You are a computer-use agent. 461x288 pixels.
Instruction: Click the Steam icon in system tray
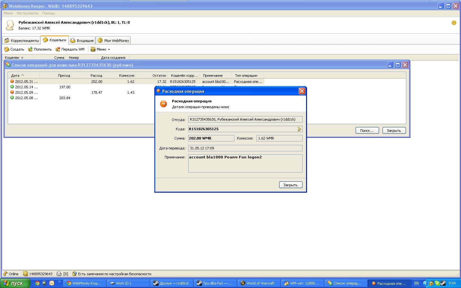pyautogui.click(x=443, y=283)
